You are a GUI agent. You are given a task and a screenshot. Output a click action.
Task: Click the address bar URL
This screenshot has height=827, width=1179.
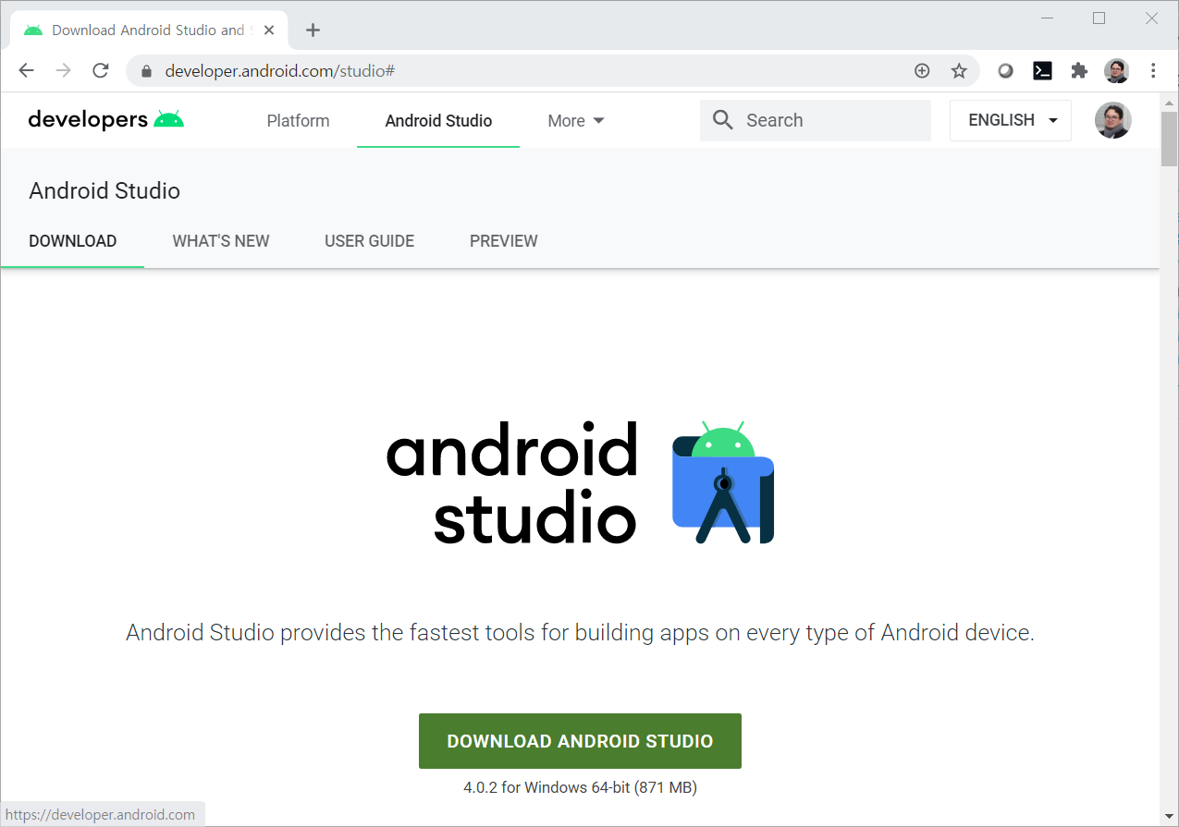click(x=280, y=71)
